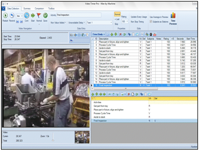The width and height of the screenshot is (202, 152).
Task: Toggle Use Average in Preview option
Action: [159, 17]
